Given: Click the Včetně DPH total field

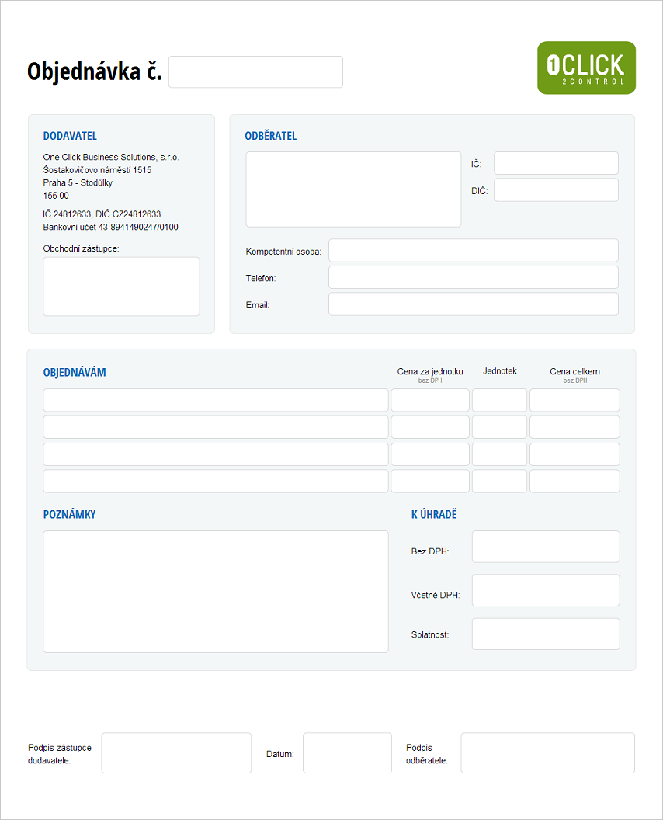Looking at the screenshot, I should coord(546,590).
